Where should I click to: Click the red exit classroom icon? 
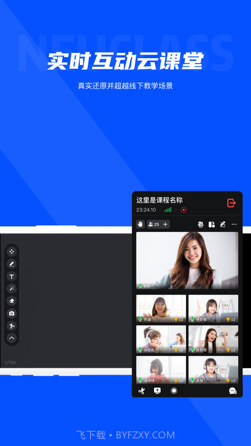231,203
